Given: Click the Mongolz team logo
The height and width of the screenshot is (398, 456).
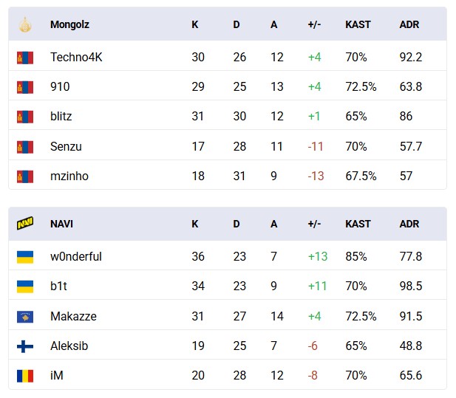Looking at the screenshot, I should coord(25,24).
